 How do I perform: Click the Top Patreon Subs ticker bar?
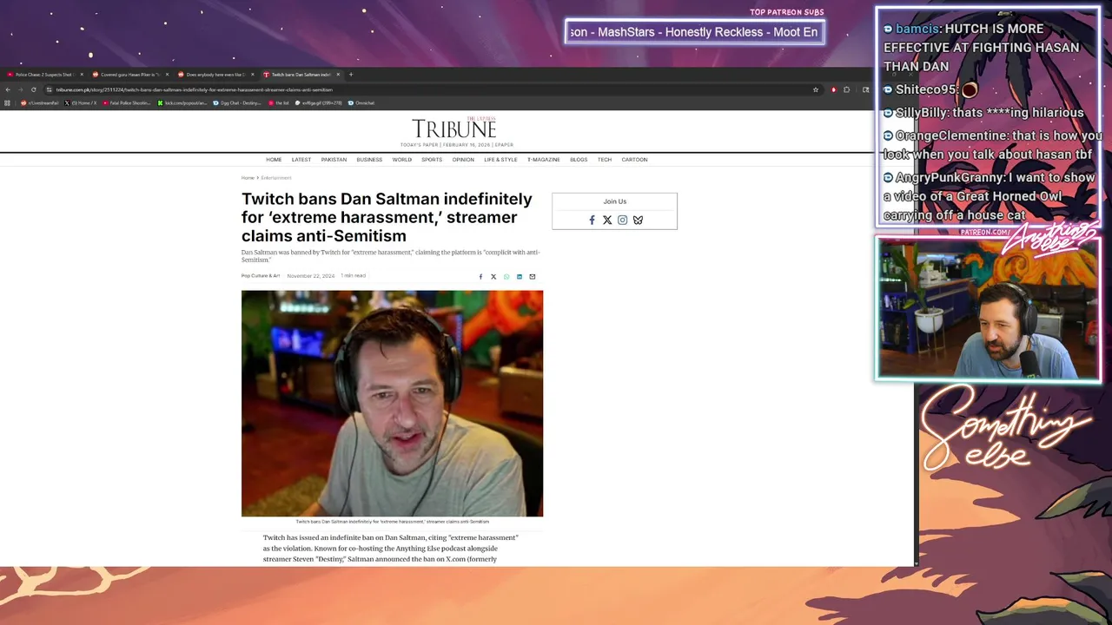click(694, 32)
